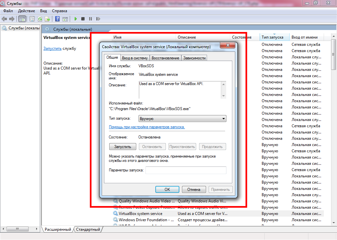Open the Справка menu
This screenshot has width=337, height=240.
point(60,11)
